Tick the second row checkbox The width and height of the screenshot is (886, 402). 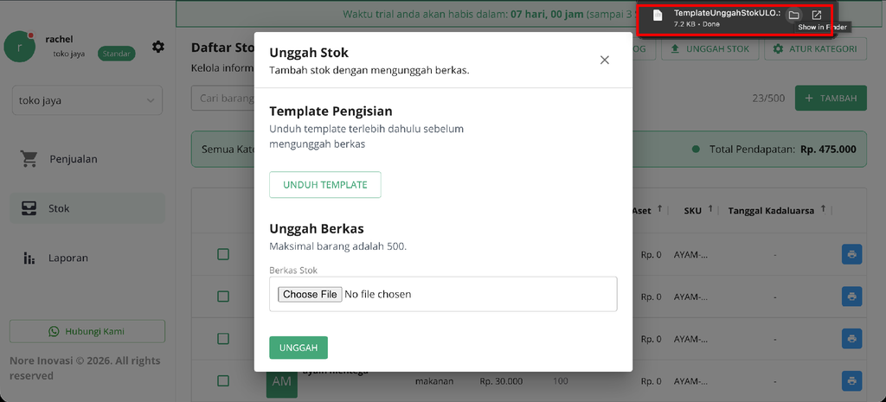tap(223, 297)
